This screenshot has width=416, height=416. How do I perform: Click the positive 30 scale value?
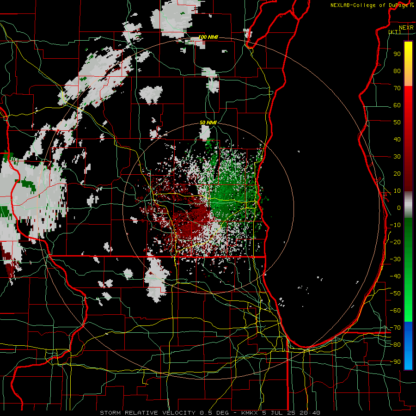click(x=397, y=157)
